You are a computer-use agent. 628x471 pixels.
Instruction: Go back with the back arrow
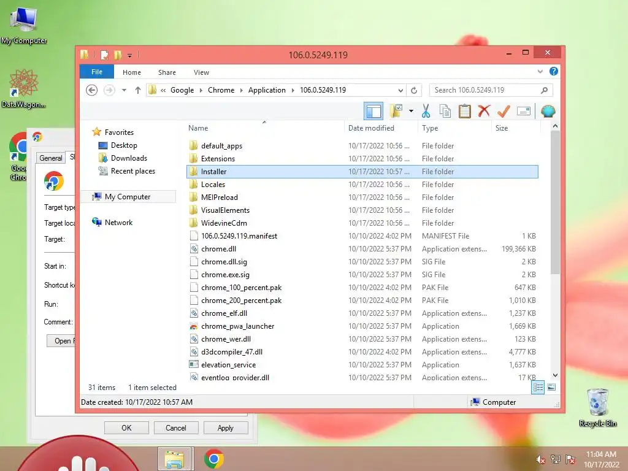coord(92,90)
